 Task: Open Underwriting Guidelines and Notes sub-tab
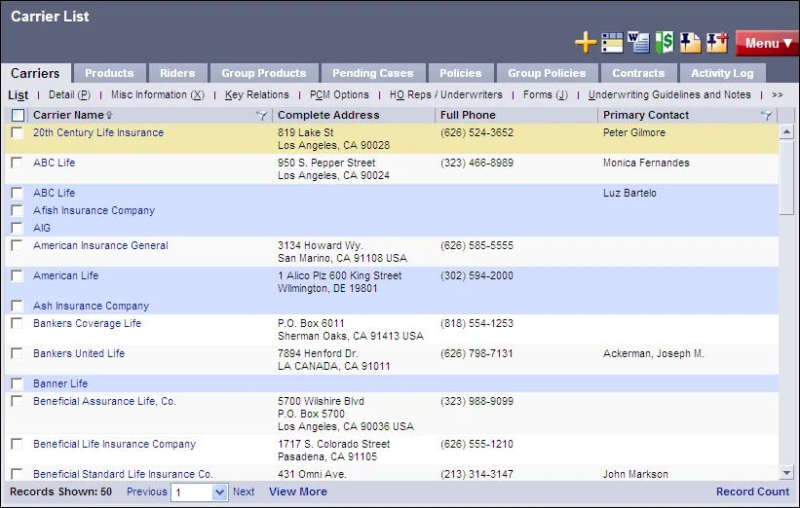pos(669,94)
